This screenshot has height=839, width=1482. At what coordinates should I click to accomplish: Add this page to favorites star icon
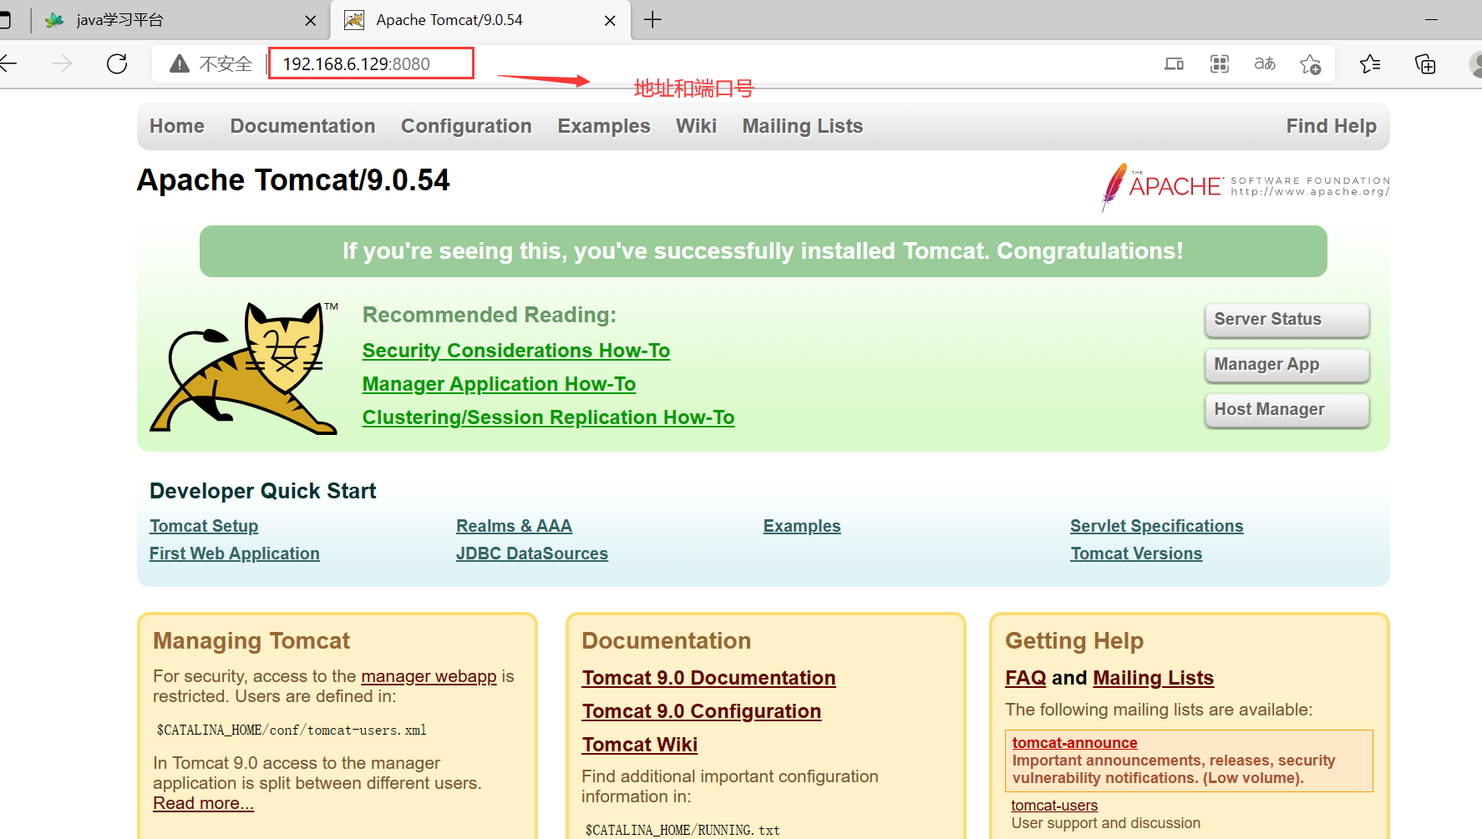click(1310, 64)
